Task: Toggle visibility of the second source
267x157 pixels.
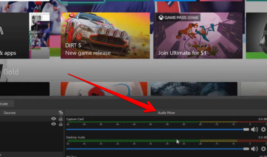Action: (54, 124)
